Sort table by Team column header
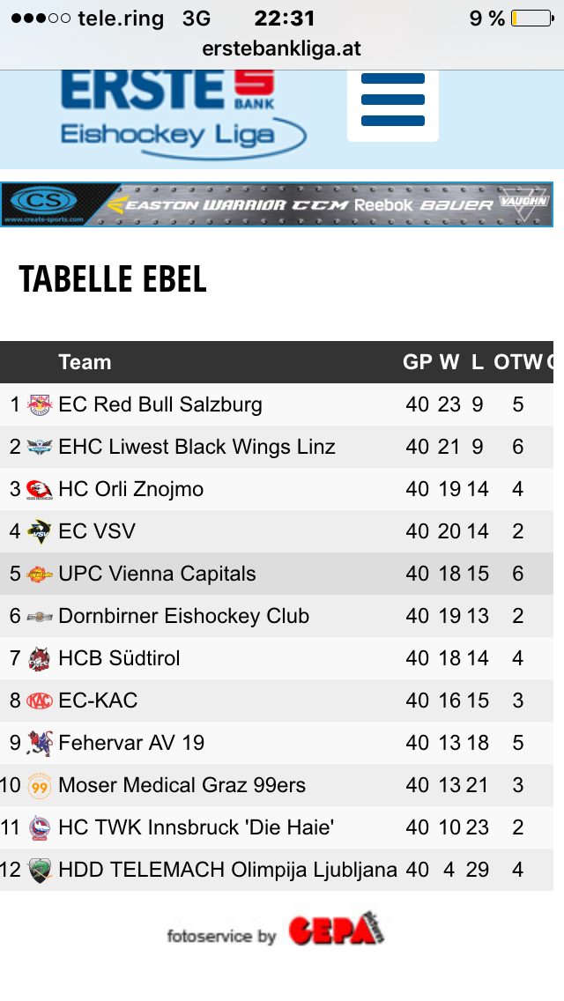The width and height of the screenshot is (564, 1001). tap(85, 362)
